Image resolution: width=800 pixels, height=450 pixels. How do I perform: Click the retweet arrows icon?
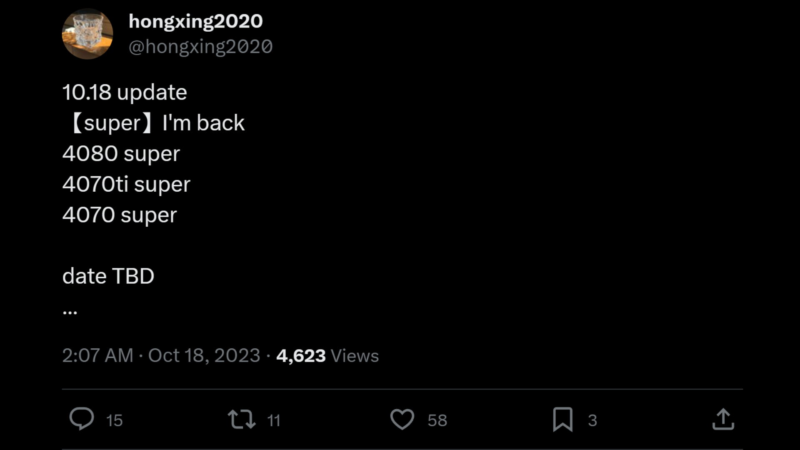click(x=242, y=419)
